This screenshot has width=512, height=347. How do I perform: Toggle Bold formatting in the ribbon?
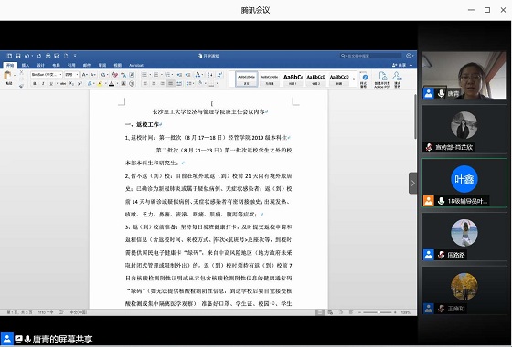35,84
